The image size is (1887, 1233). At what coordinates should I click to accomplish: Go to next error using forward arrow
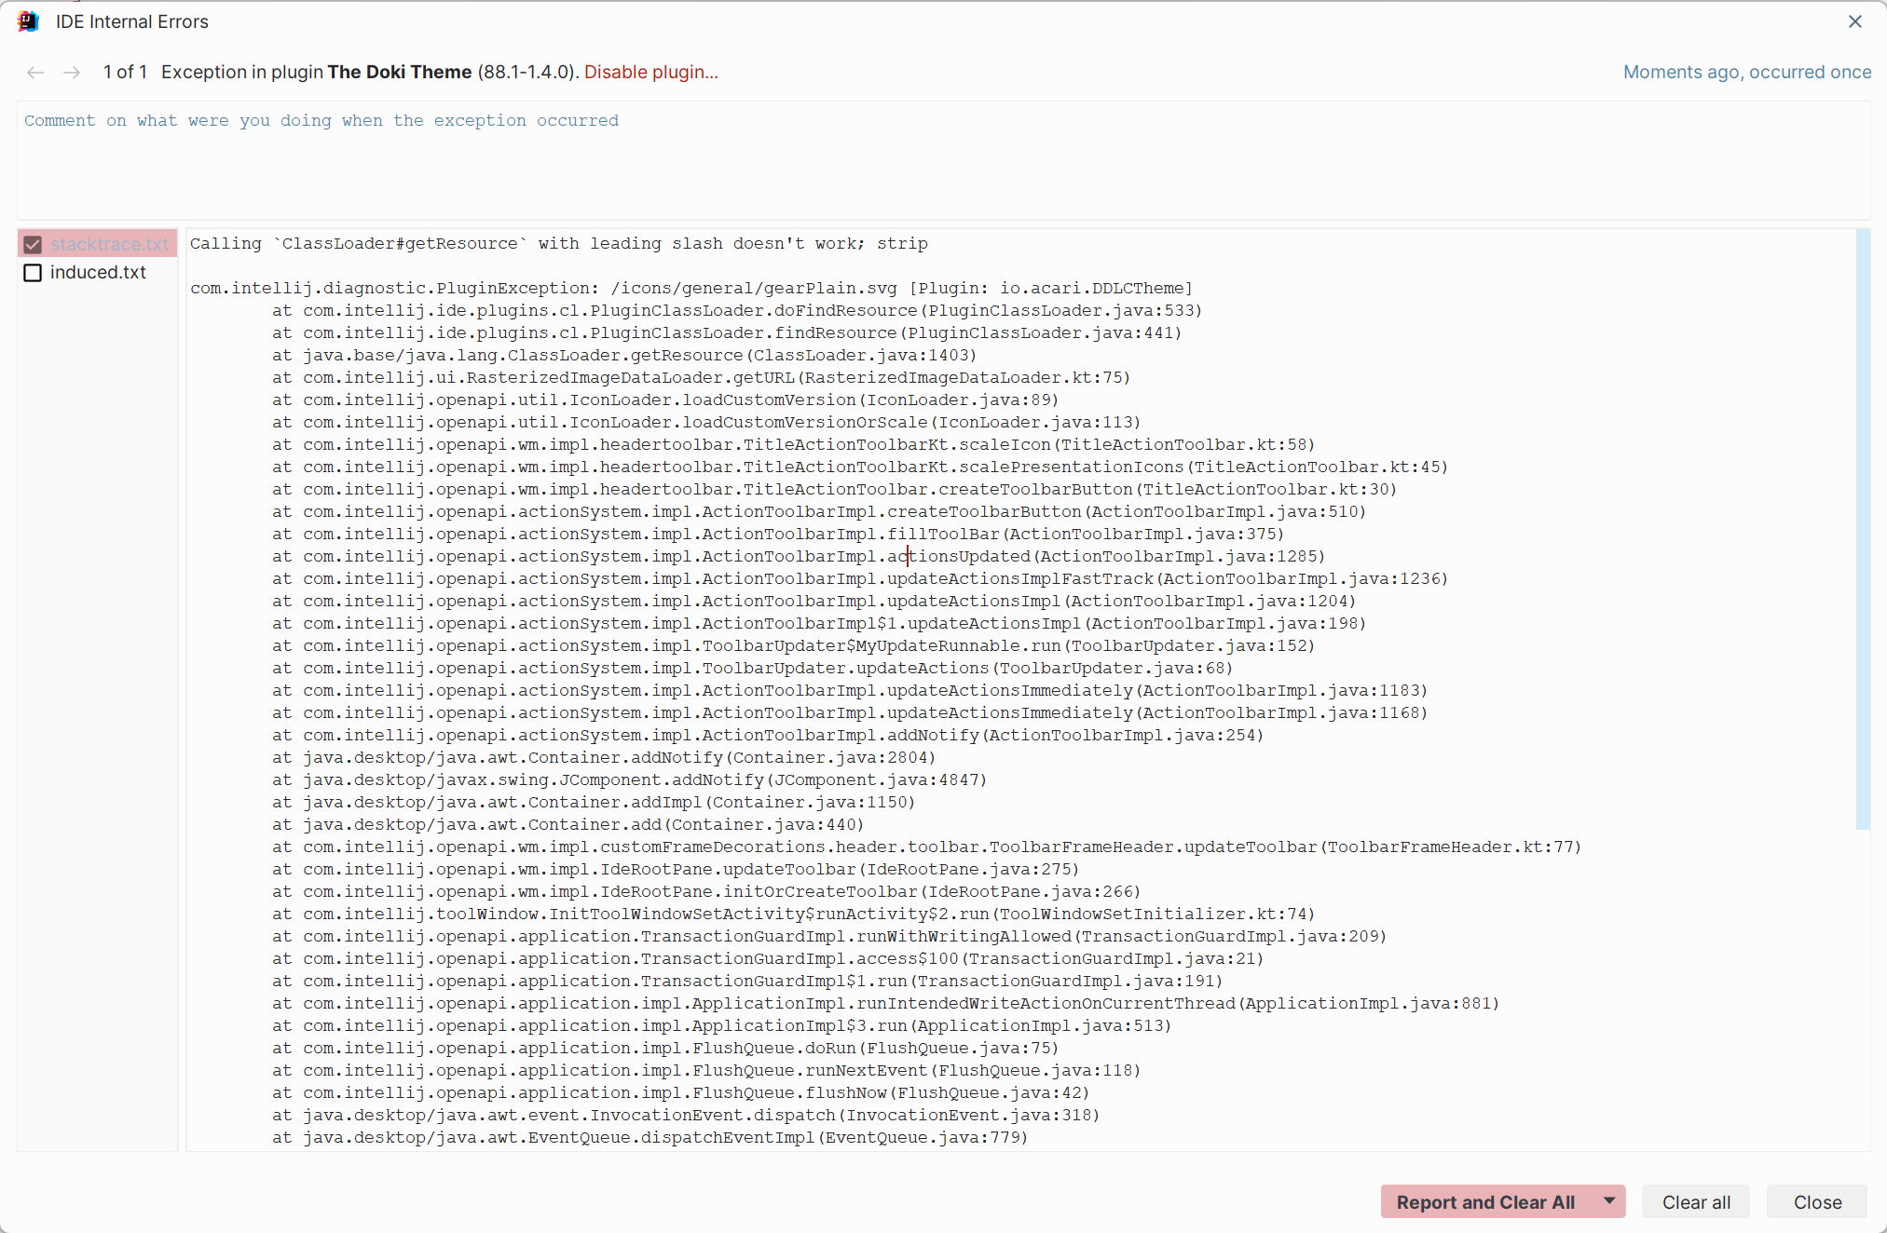tap(71, 72)
